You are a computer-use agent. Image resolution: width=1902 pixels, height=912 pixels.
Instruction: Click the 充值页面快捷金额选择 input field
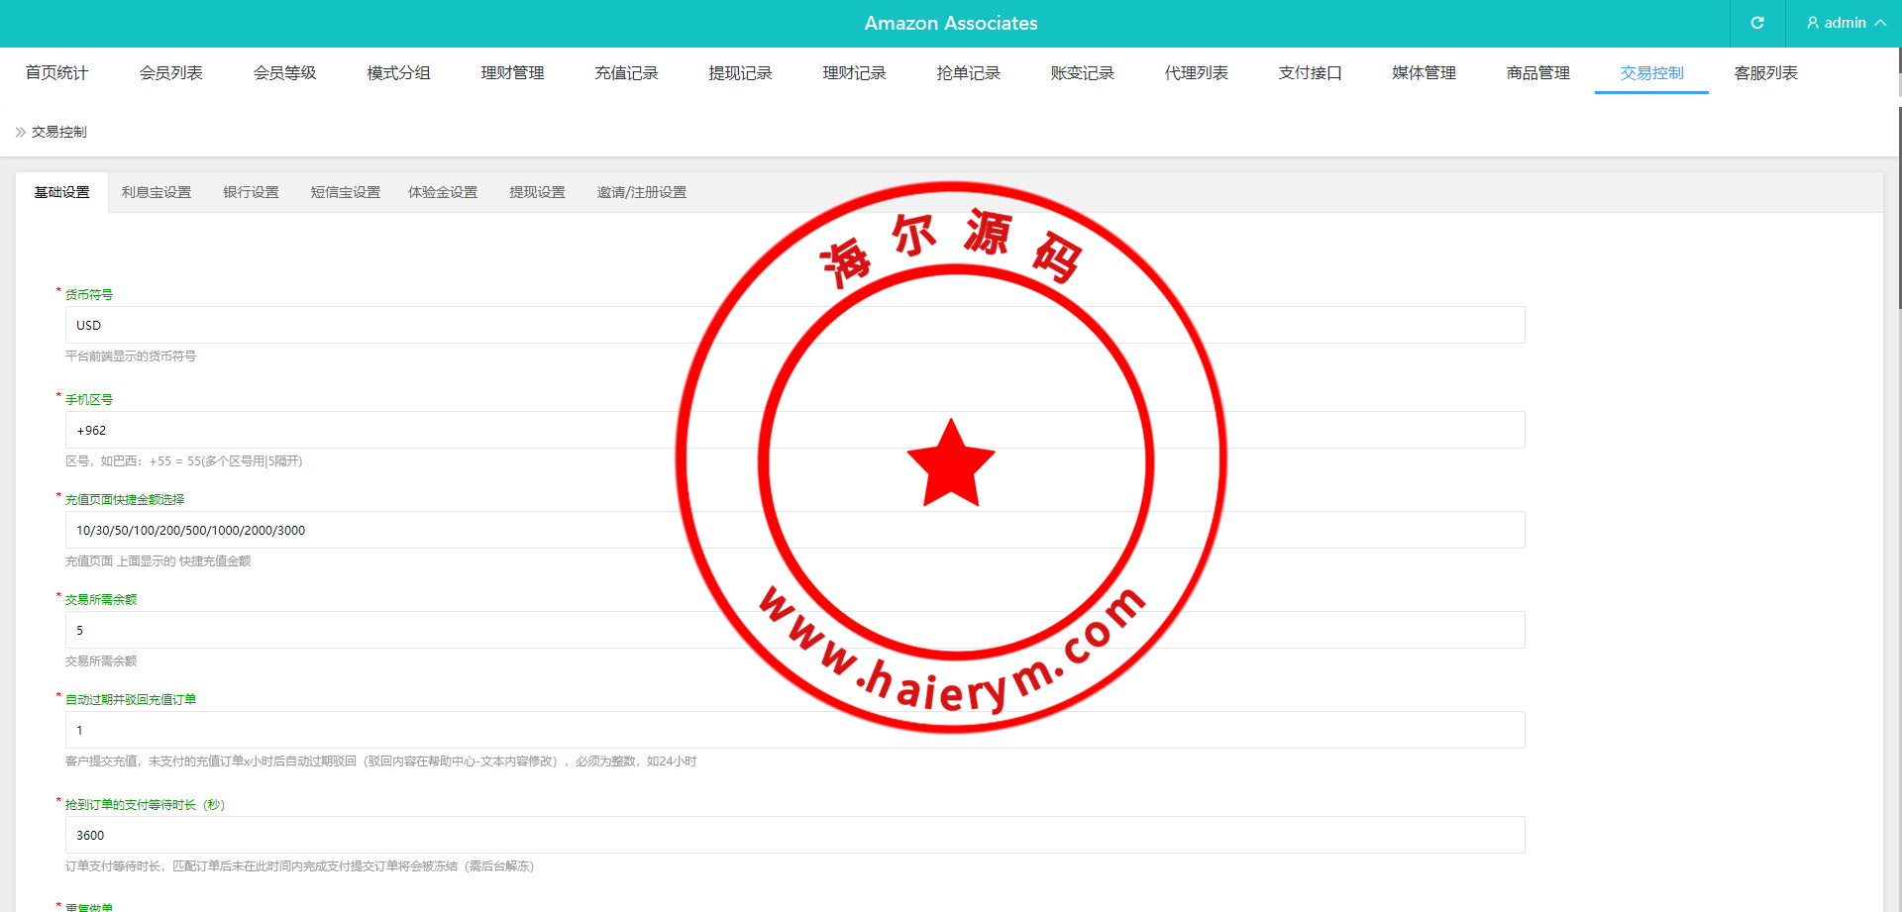coord(794,530)
